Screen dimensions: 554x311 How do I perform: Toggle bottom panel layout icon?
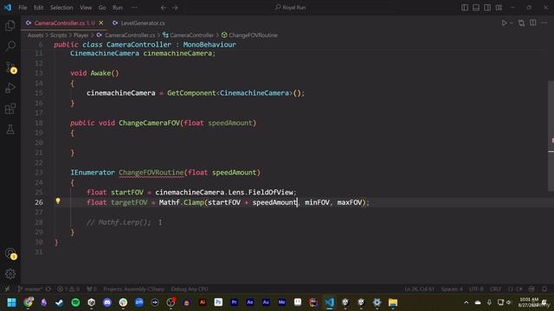click(x=476, y=8)
